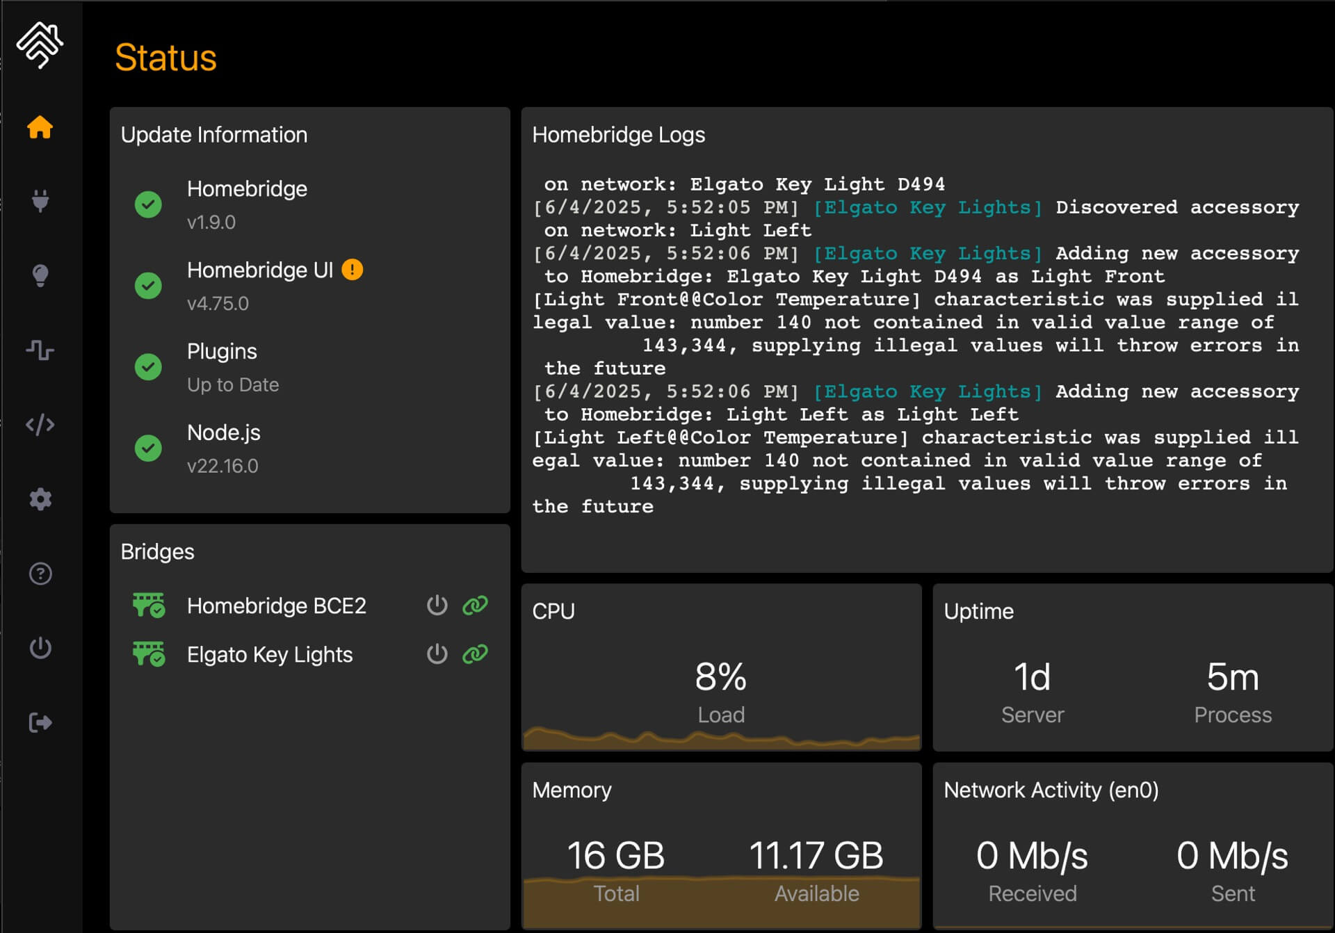1335x933 pixels.
Task: Open the JSON config code icon
Action: [40, 424]
